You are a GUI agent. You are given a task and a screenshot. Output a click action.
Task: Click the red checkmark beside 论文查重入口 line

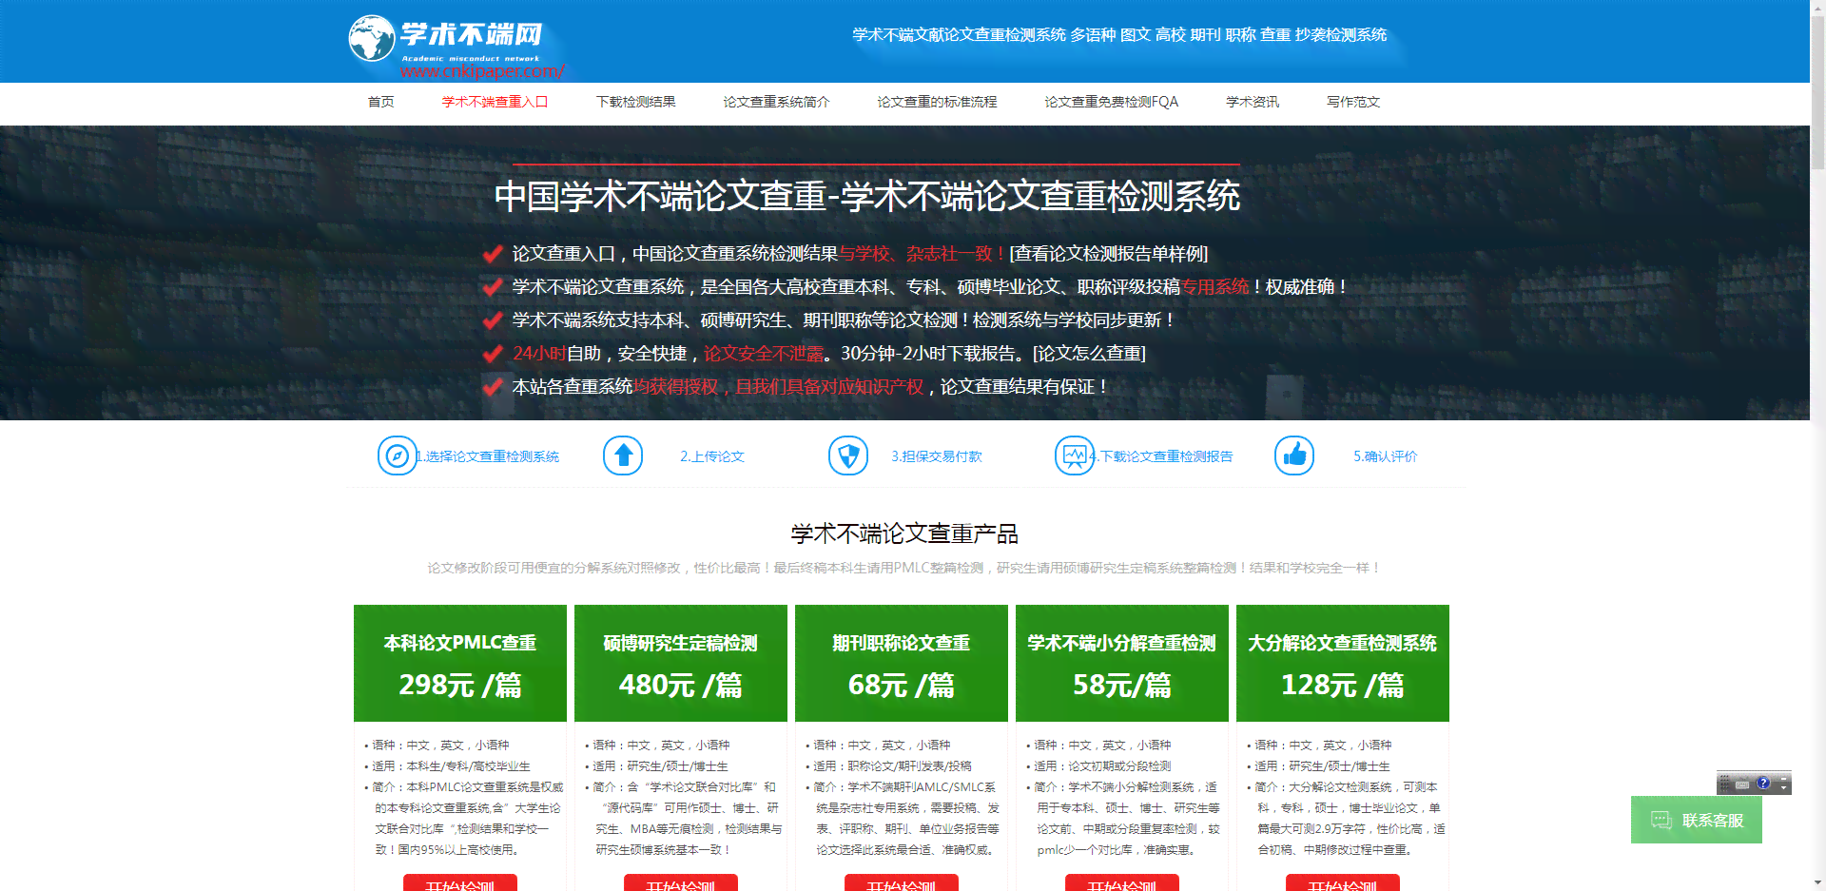[493, 254]
